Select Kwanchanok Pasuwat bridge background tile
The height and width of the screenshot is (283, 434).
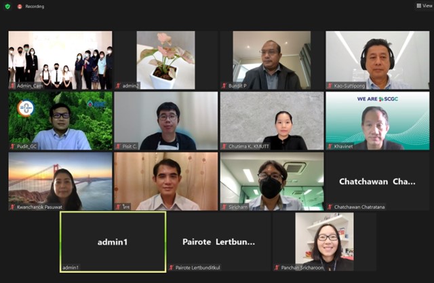click(x=60, y=181)
